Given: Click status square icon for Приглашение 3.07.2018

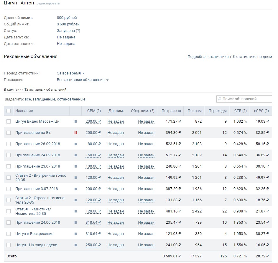Looking at the screenshot, I should (x=76, y=189).
